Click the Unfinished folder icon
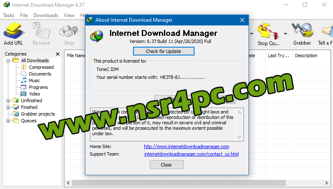 pyautogui.click(x=16, y=101)
